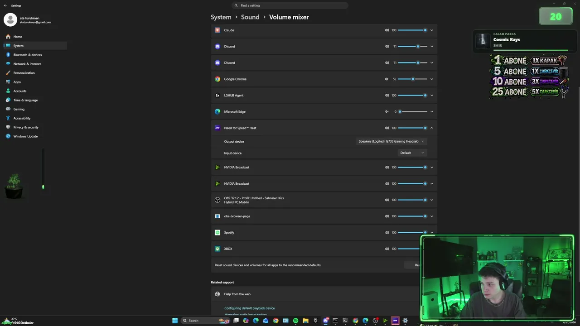Open Personalization settings
Screen dimensions: 580x326
(x=35, y=73)
